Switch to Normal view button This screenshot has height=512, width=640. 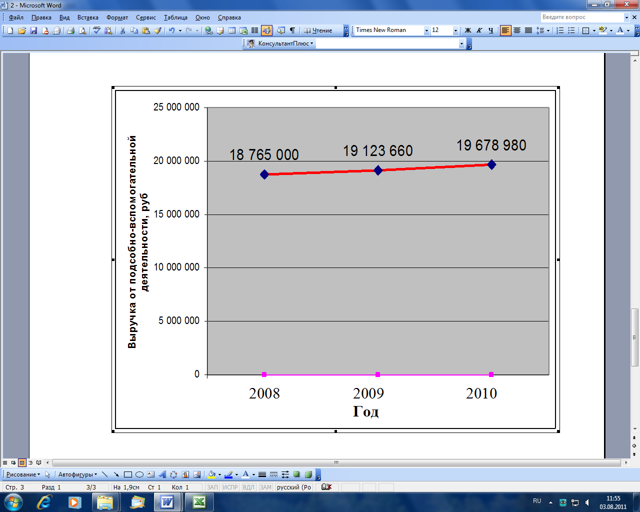pos(5,462)
